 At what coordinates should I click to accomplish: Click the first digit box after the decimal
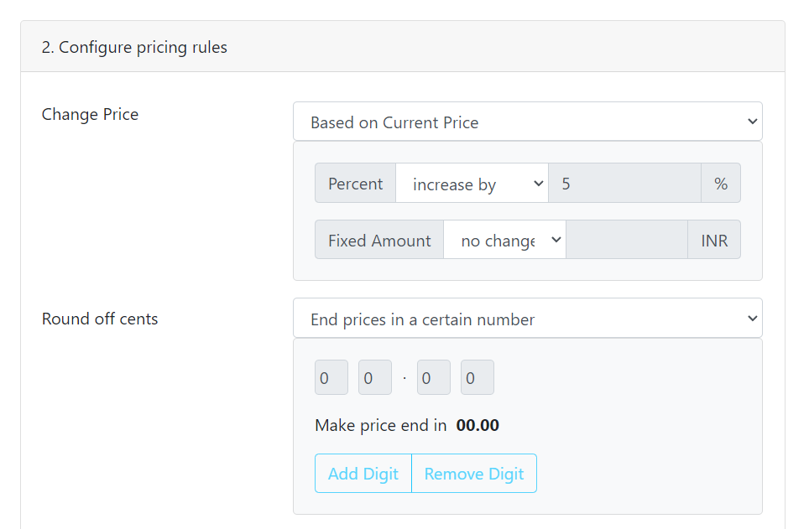(433, 378)
